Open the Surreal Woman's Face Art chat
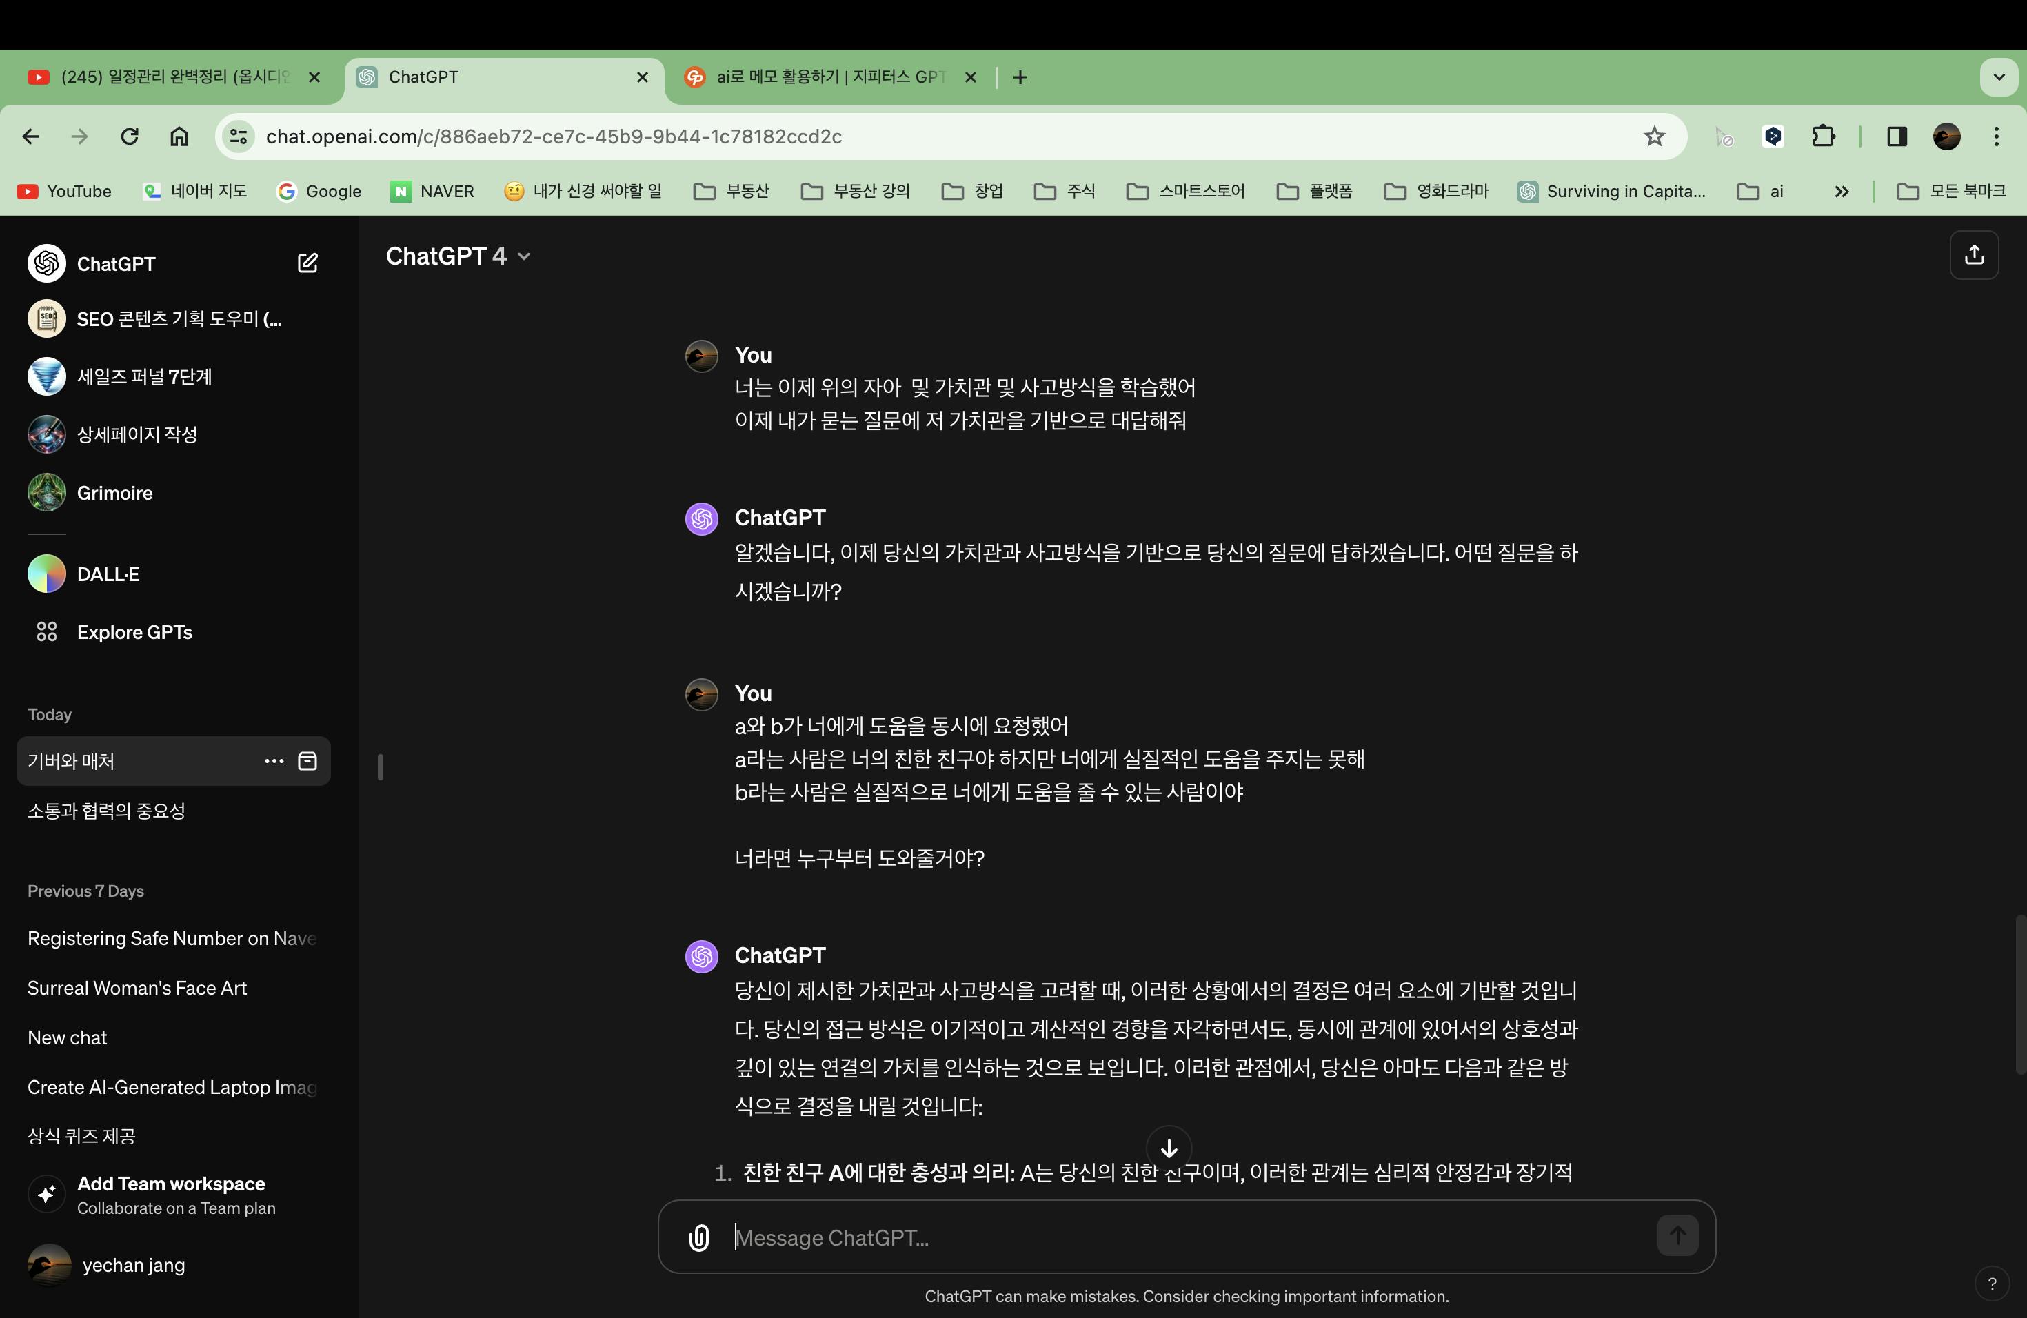Image resolution: width=2027 pixels, height=1318 pixels. 137,988
